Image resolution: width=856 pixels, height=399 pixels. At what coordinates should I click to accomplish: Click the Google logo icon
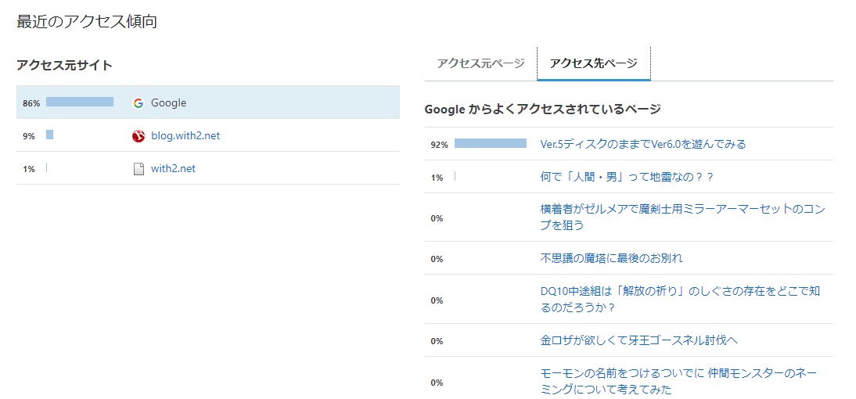coord(138,102)
